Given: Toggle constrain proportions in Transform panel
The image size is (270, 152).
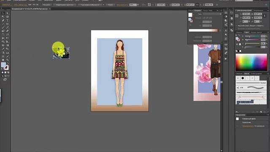Looking at the screenshot, I should (x=265, y=16).
